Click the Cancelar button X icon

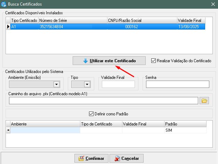(x=117, y=158)
